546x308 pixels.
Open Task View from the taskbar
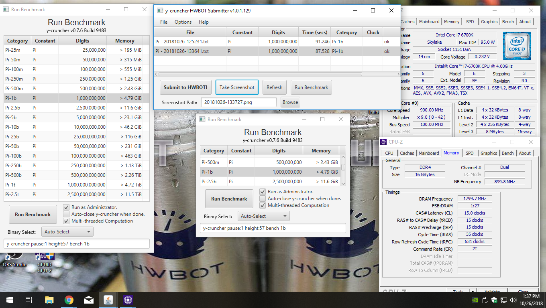(29, 300)
